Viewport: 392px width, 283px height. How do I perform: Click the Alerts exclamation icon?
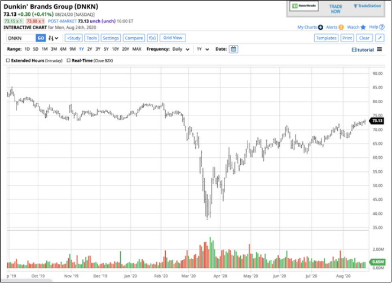click(341, 27)
